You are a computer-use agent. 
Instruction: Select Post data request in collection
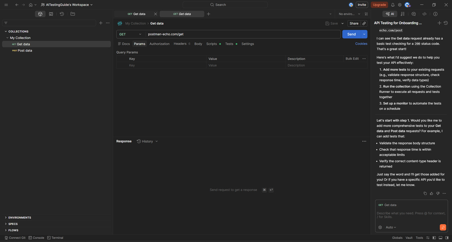pyautogui.click(x=25, y=50)
